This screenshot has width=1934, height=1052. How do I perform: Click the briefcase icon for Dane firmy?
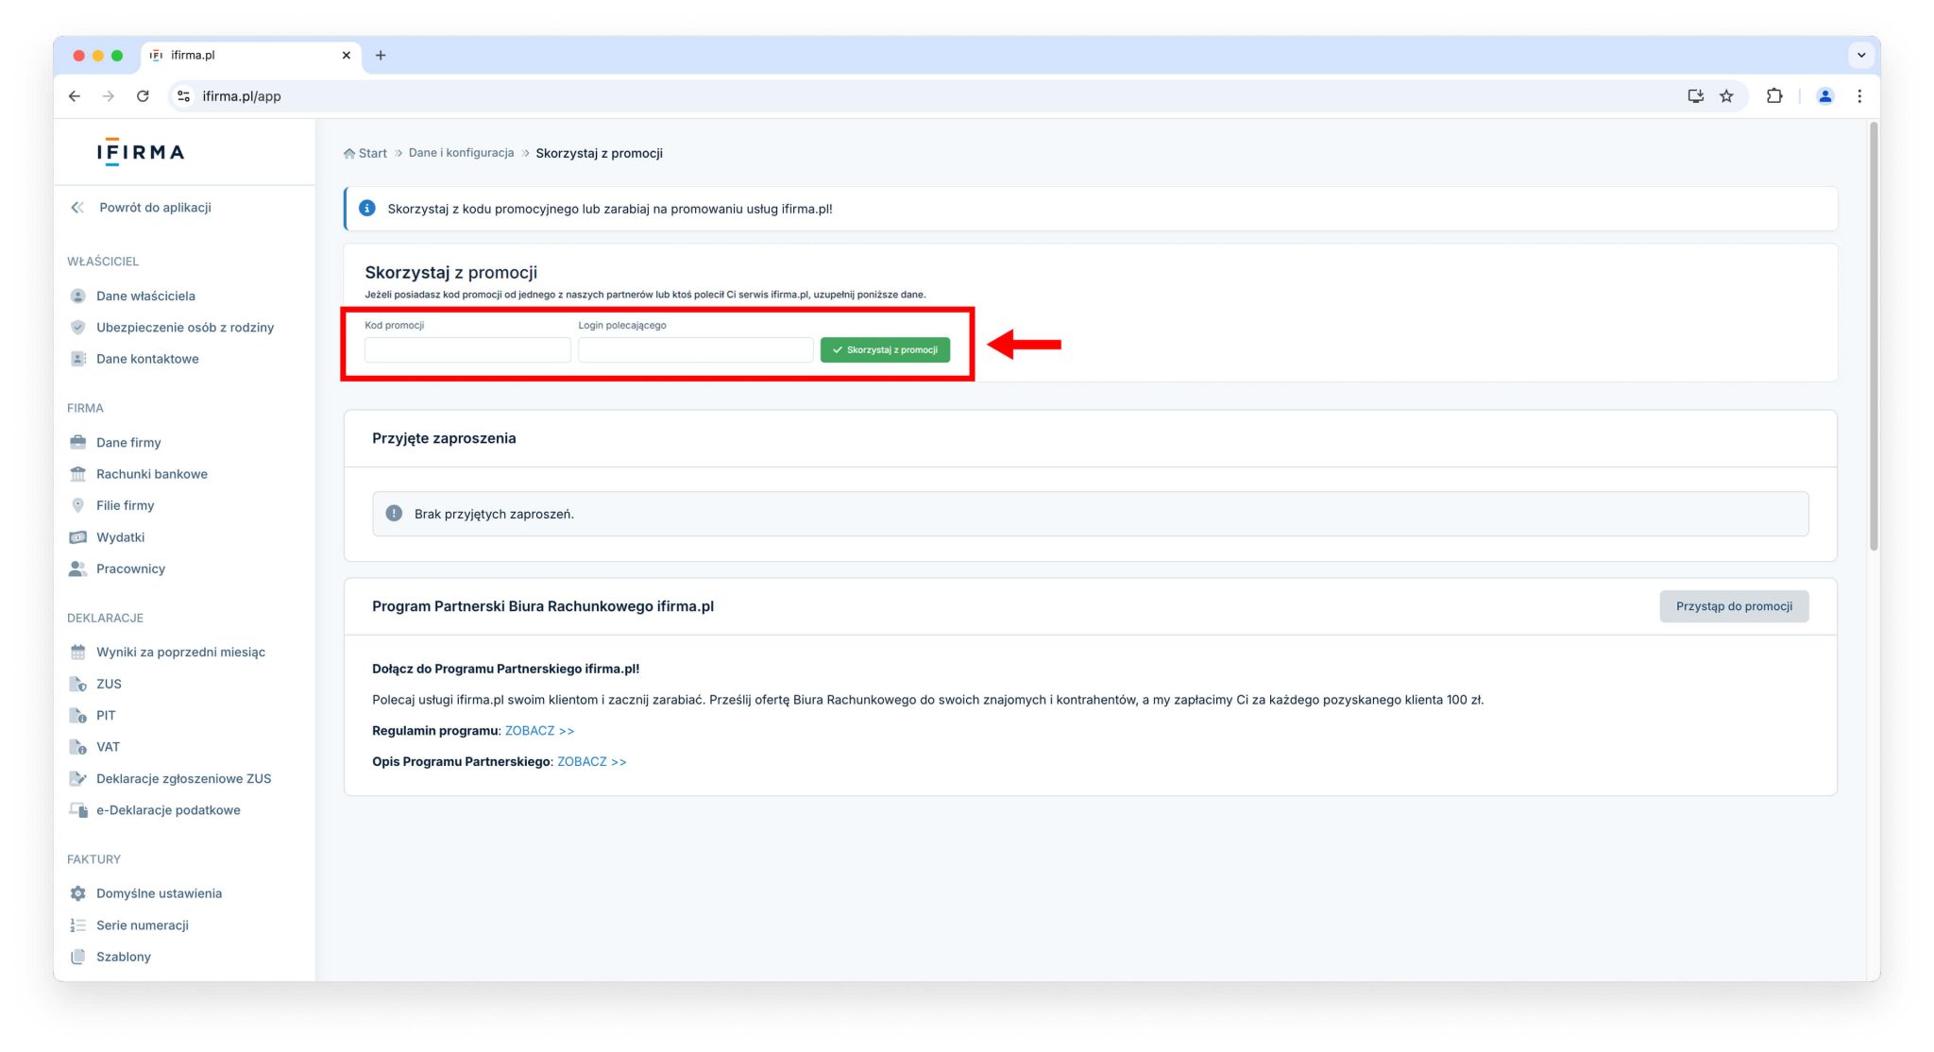click(x=78, y=442)
